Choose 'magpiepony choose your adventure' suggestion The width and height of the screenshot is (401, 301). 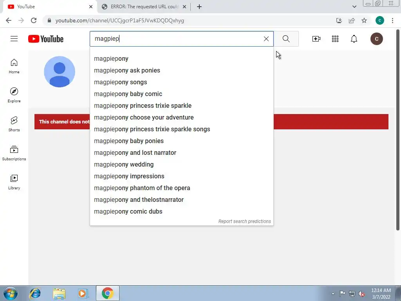182,118
